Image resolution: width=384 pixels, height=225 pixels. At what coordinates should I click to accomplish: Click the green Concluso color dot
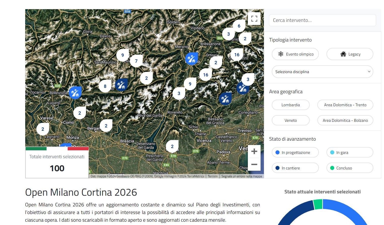click(x=332, y=168)
